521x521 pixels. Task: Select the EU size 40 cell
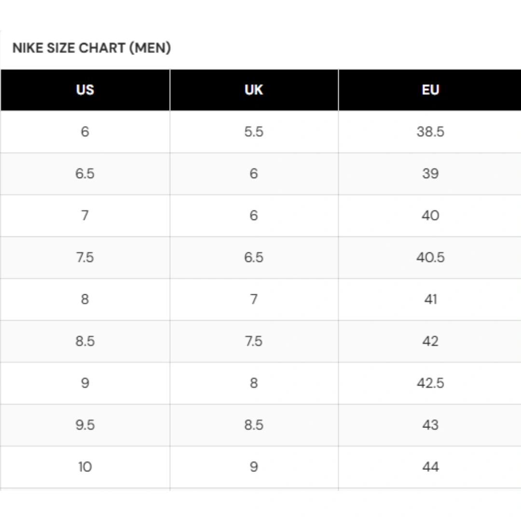click(430, 216)
